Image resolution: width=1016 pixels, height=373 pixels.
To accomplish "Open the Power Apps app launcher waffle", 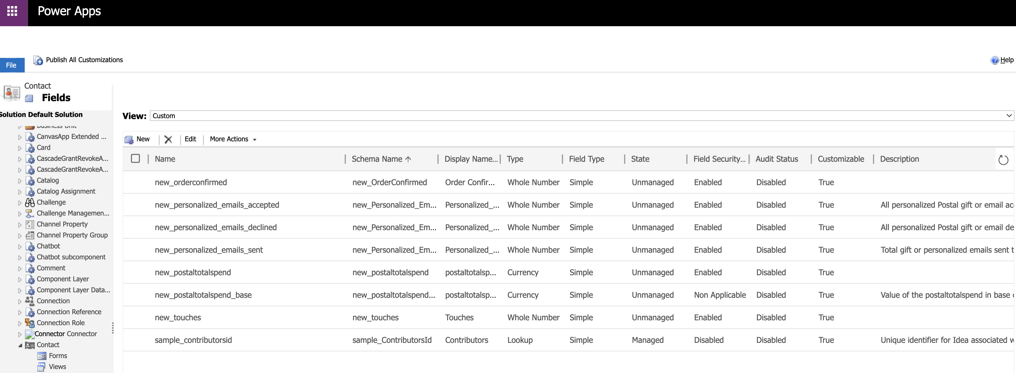I will pos(12,11).
